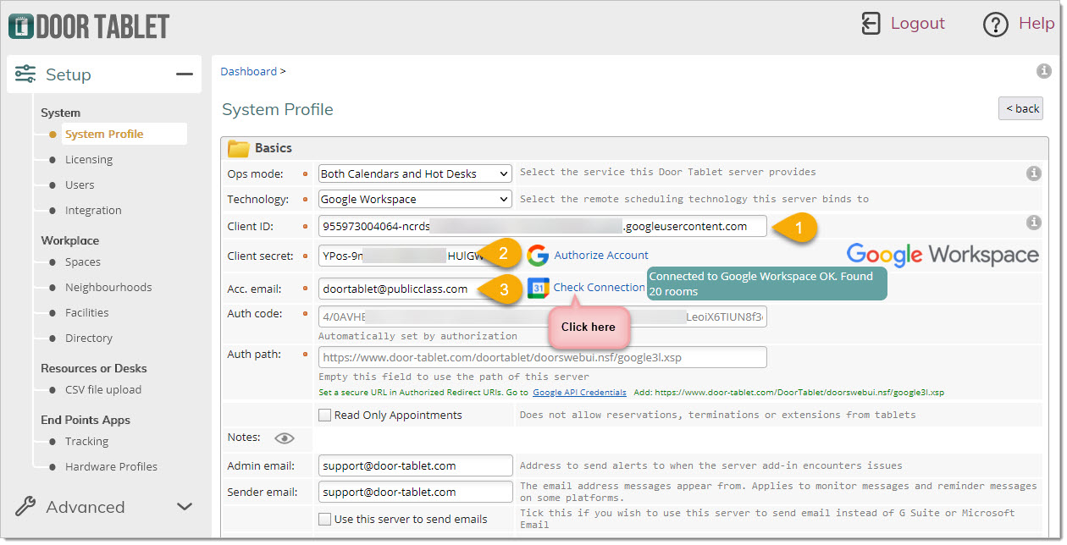Click the Auth path field
The image size is (1067, 545).
543,357
